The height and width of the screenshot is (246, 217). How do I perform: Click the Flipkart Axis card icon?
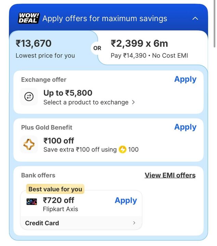[32, 202]
